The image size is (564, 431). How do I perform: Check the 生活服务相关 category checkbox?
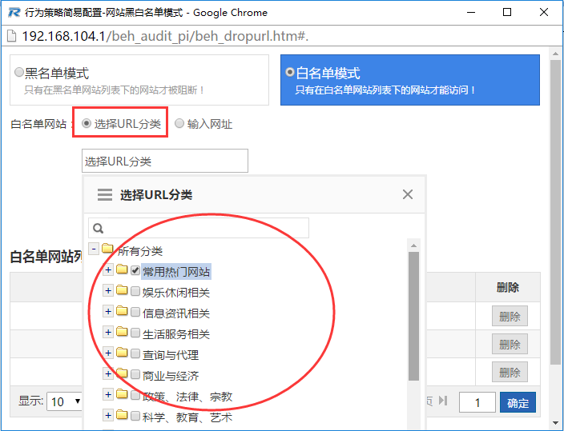coord(135,333)
